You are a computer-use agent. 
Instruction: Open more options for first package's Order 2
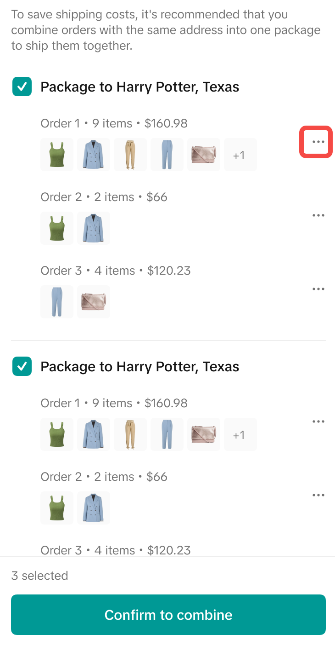(x=318, y=215)
